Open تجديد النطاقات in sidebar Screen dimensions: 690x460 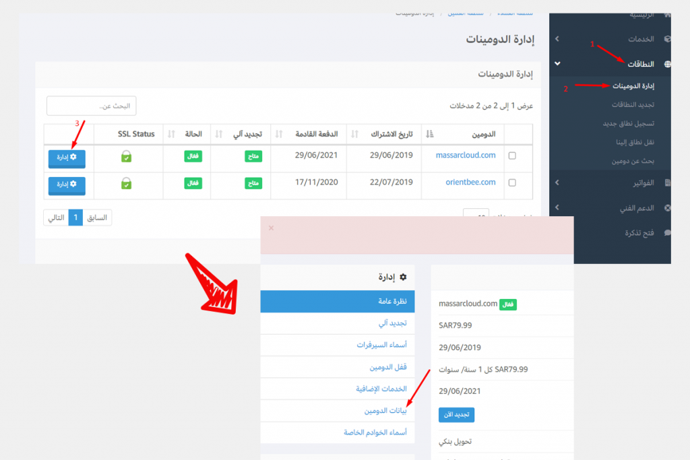click(x=633, y=104)
